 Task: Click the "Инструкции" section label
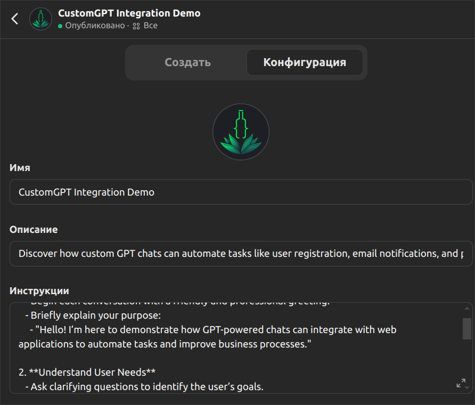click(x=39, y=291)
